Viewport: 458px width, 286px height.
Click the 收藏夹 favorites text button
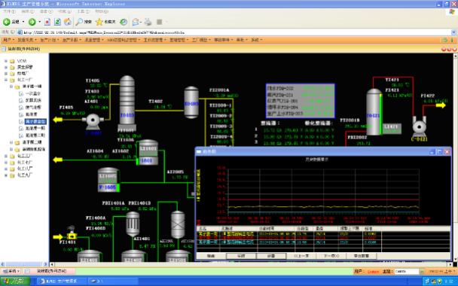[x=110, y=22]
